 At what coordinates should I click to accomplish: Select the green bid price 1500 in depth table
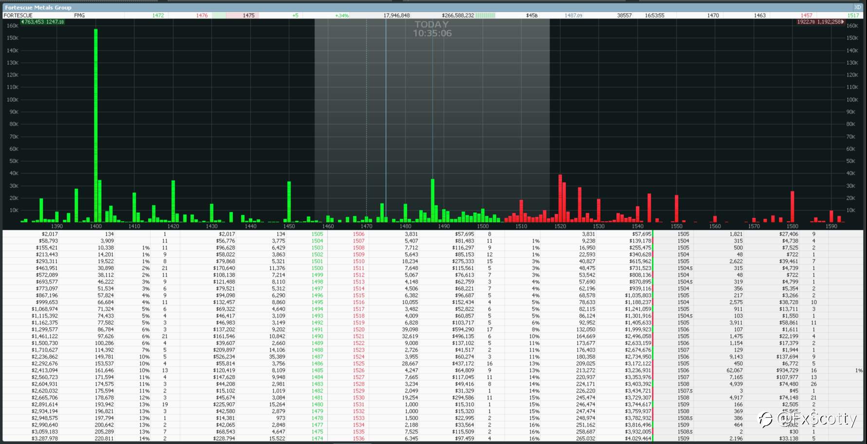pos(317,268)
